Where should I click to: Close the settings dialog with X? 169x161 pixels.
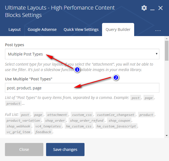(x=161, y=8)
